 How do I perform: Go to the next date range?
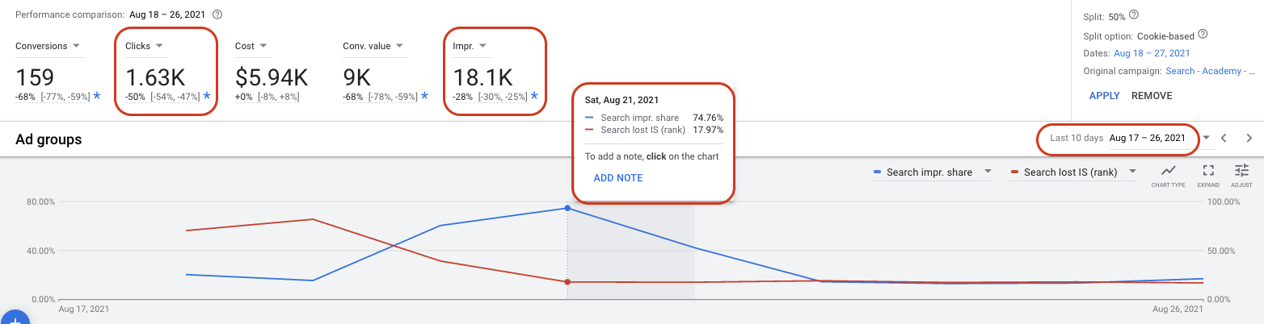1249,138
